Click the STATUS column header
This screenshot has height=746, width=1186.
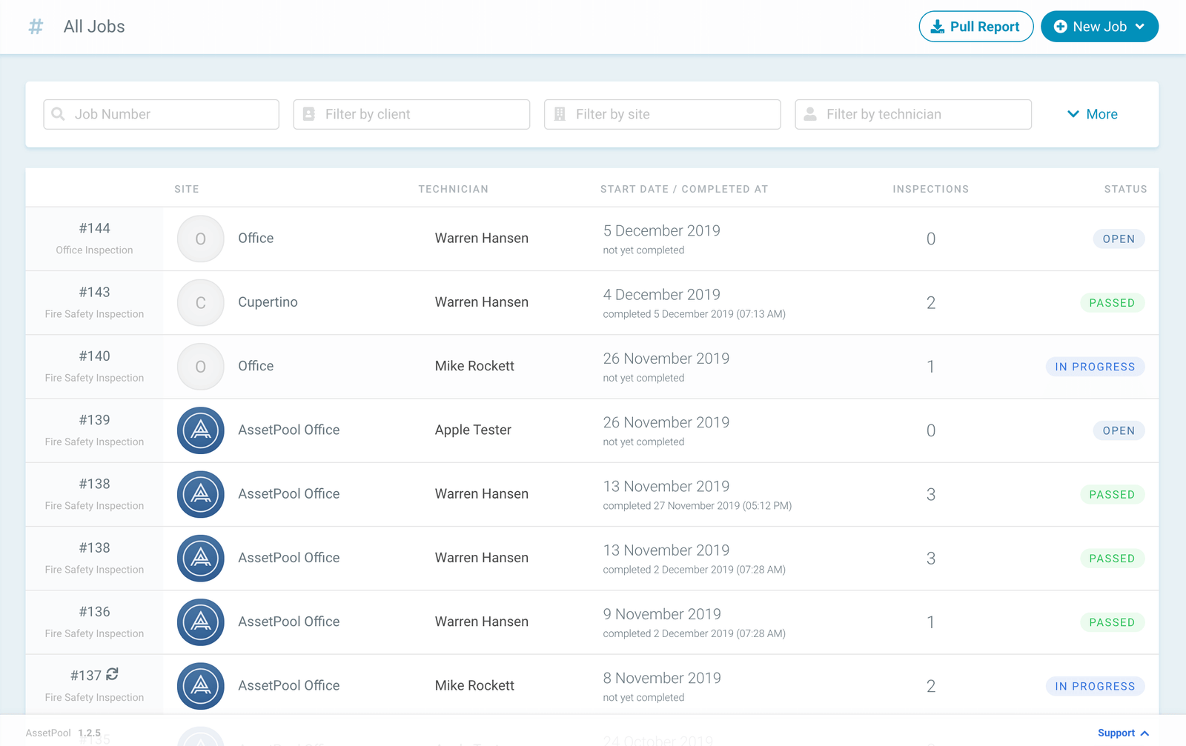pos(1125,189)
